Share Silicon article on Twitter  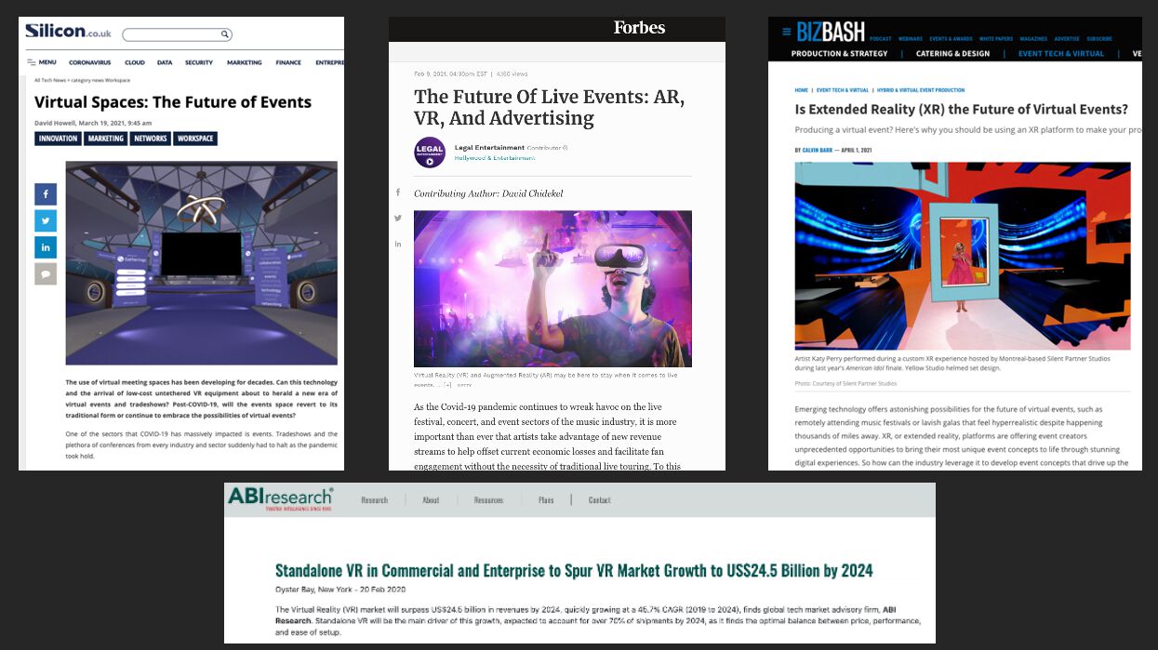(46, 220)
